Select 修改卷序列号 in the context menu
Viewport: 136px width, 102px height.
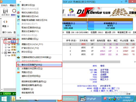tap(28, 93)
